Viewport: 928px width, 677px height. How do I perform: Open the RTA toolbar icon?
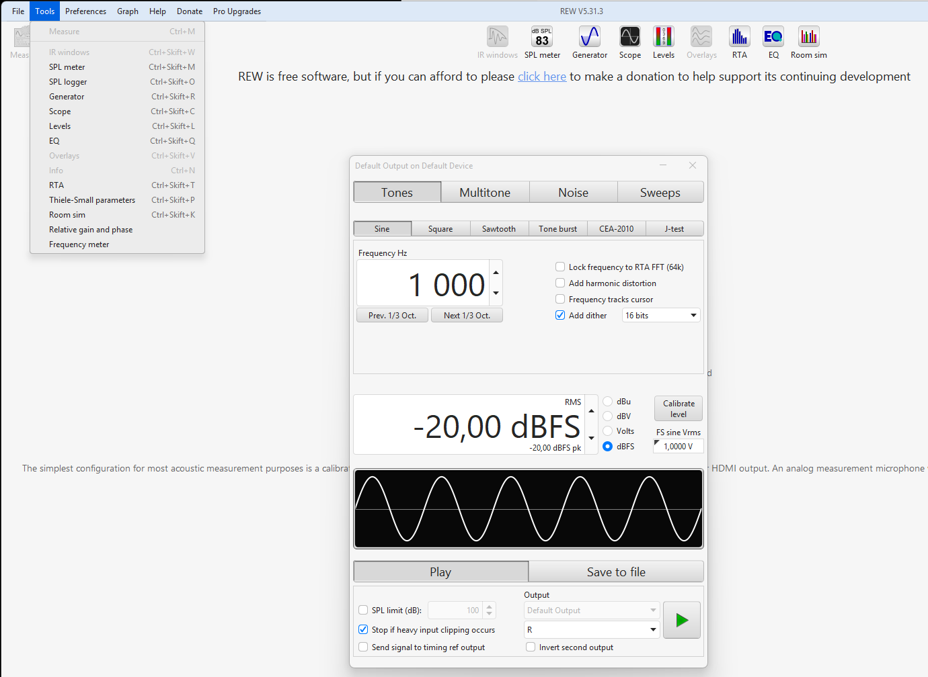click(739, 38)
